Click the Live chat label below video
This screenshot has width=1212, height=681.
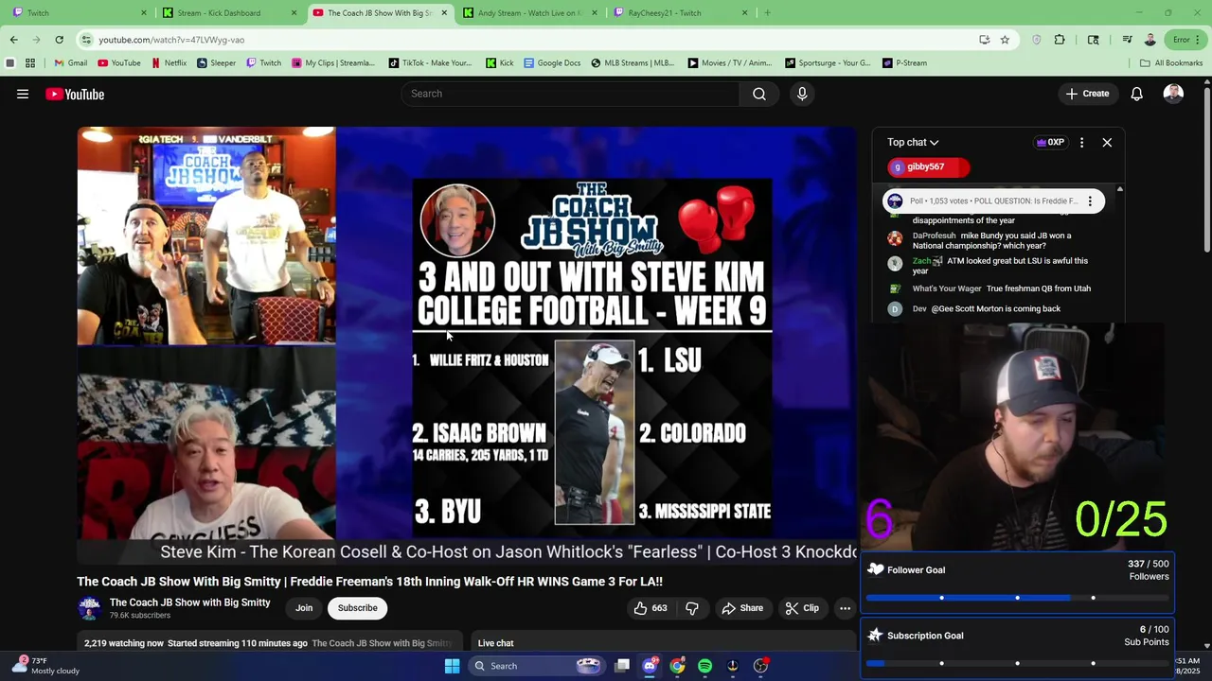tap(496, 643)
